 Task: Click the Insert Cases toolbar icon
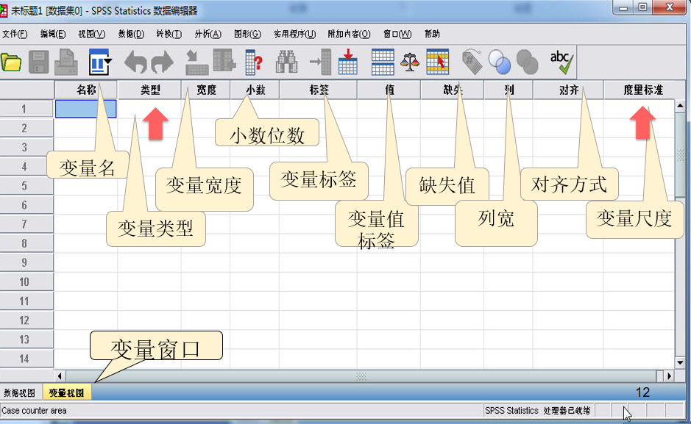tap(320, 62)
